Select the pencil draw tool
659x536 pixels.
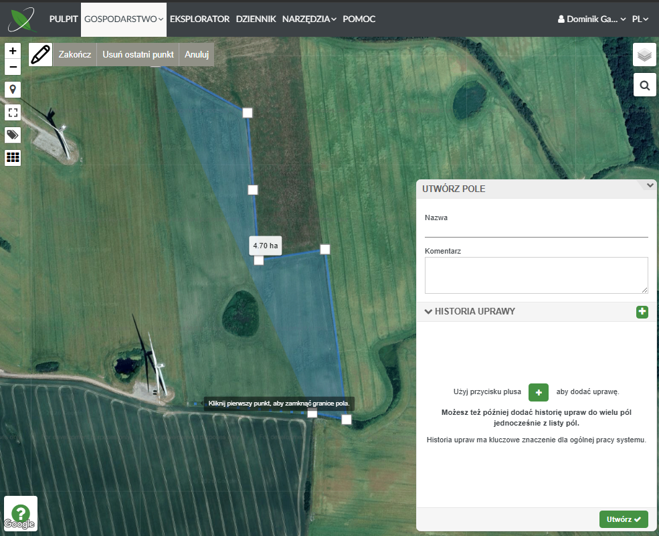pyautogui.click(x=41, y=55)
